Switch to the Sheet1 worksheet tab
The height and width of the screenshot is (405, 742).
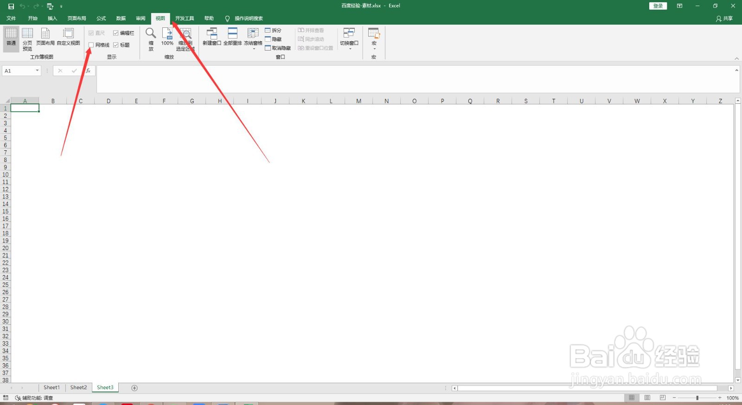pyautogui.click(x=51, y=388)
